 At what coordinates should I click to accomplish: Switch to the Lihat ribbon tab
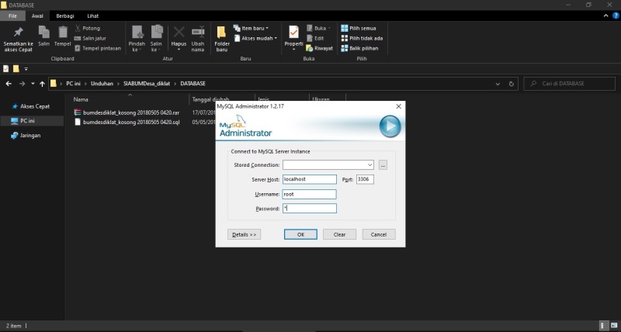coord(92,16)
